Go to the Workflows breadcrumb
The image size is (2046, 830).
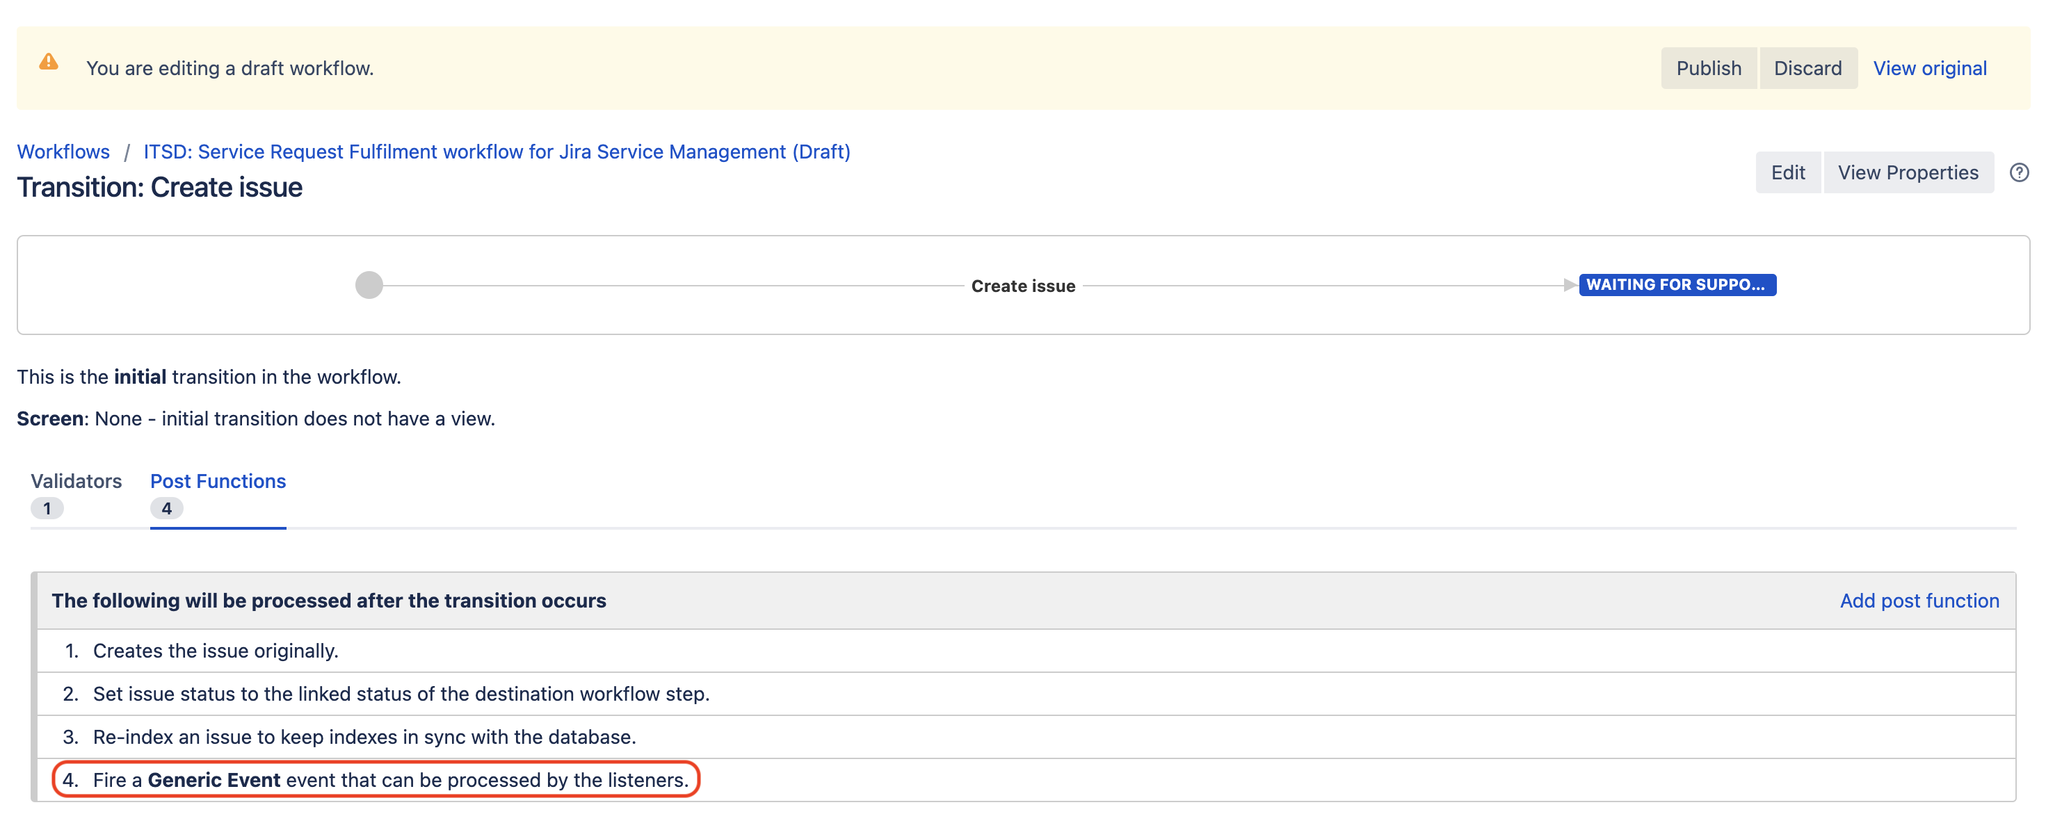coord(63,152)
